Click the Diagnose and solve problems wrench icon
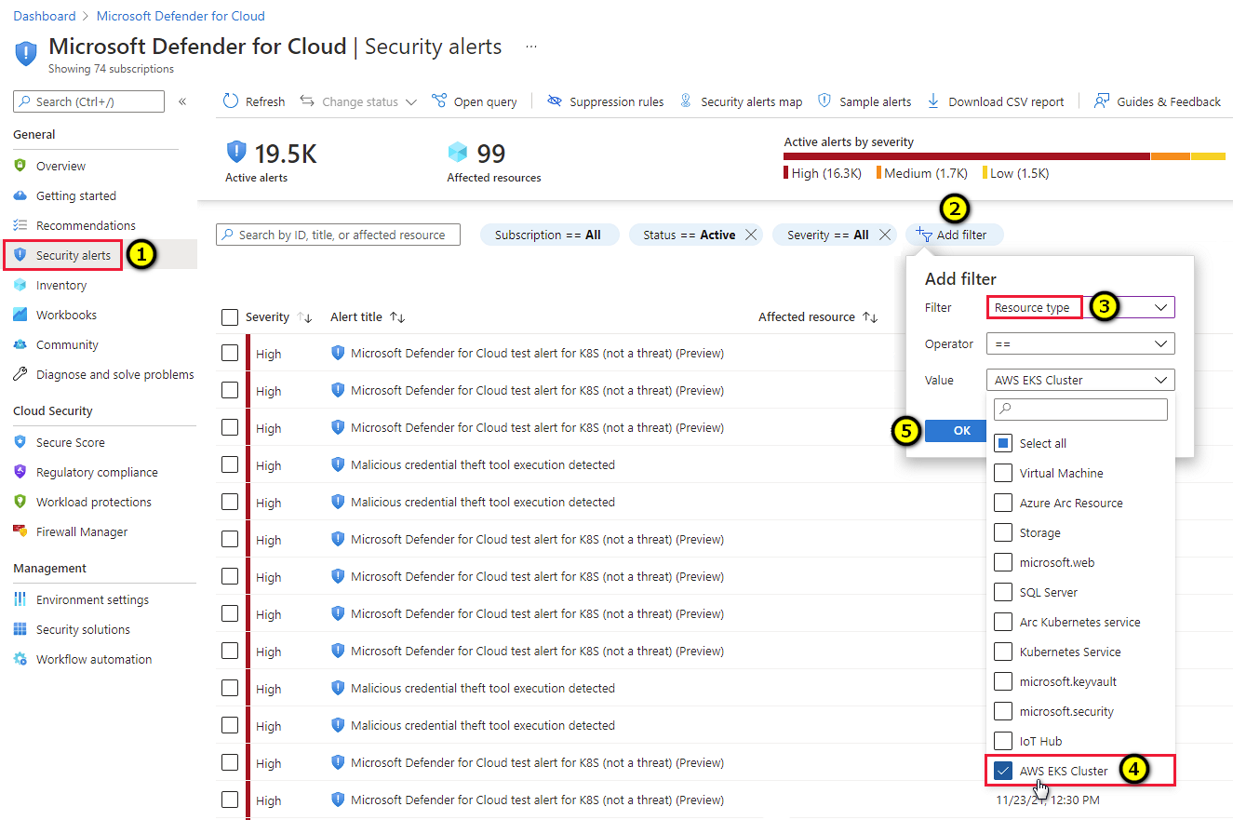Viewport: 1233px width, 820px height. 20,374
